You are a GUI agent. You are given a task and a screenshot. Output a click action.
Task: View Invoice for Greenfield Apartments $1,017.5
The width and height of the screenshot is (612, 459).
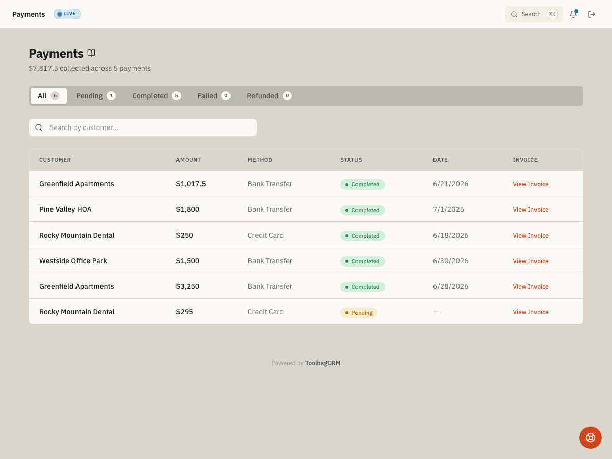click(530, 184)
